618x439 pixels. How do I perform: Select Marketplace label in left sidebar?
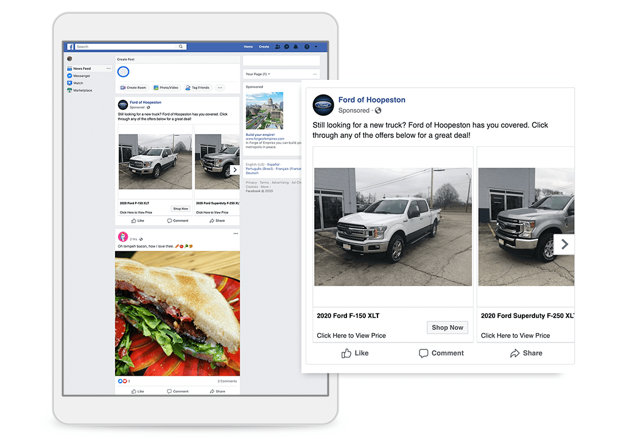pos(82,90)
